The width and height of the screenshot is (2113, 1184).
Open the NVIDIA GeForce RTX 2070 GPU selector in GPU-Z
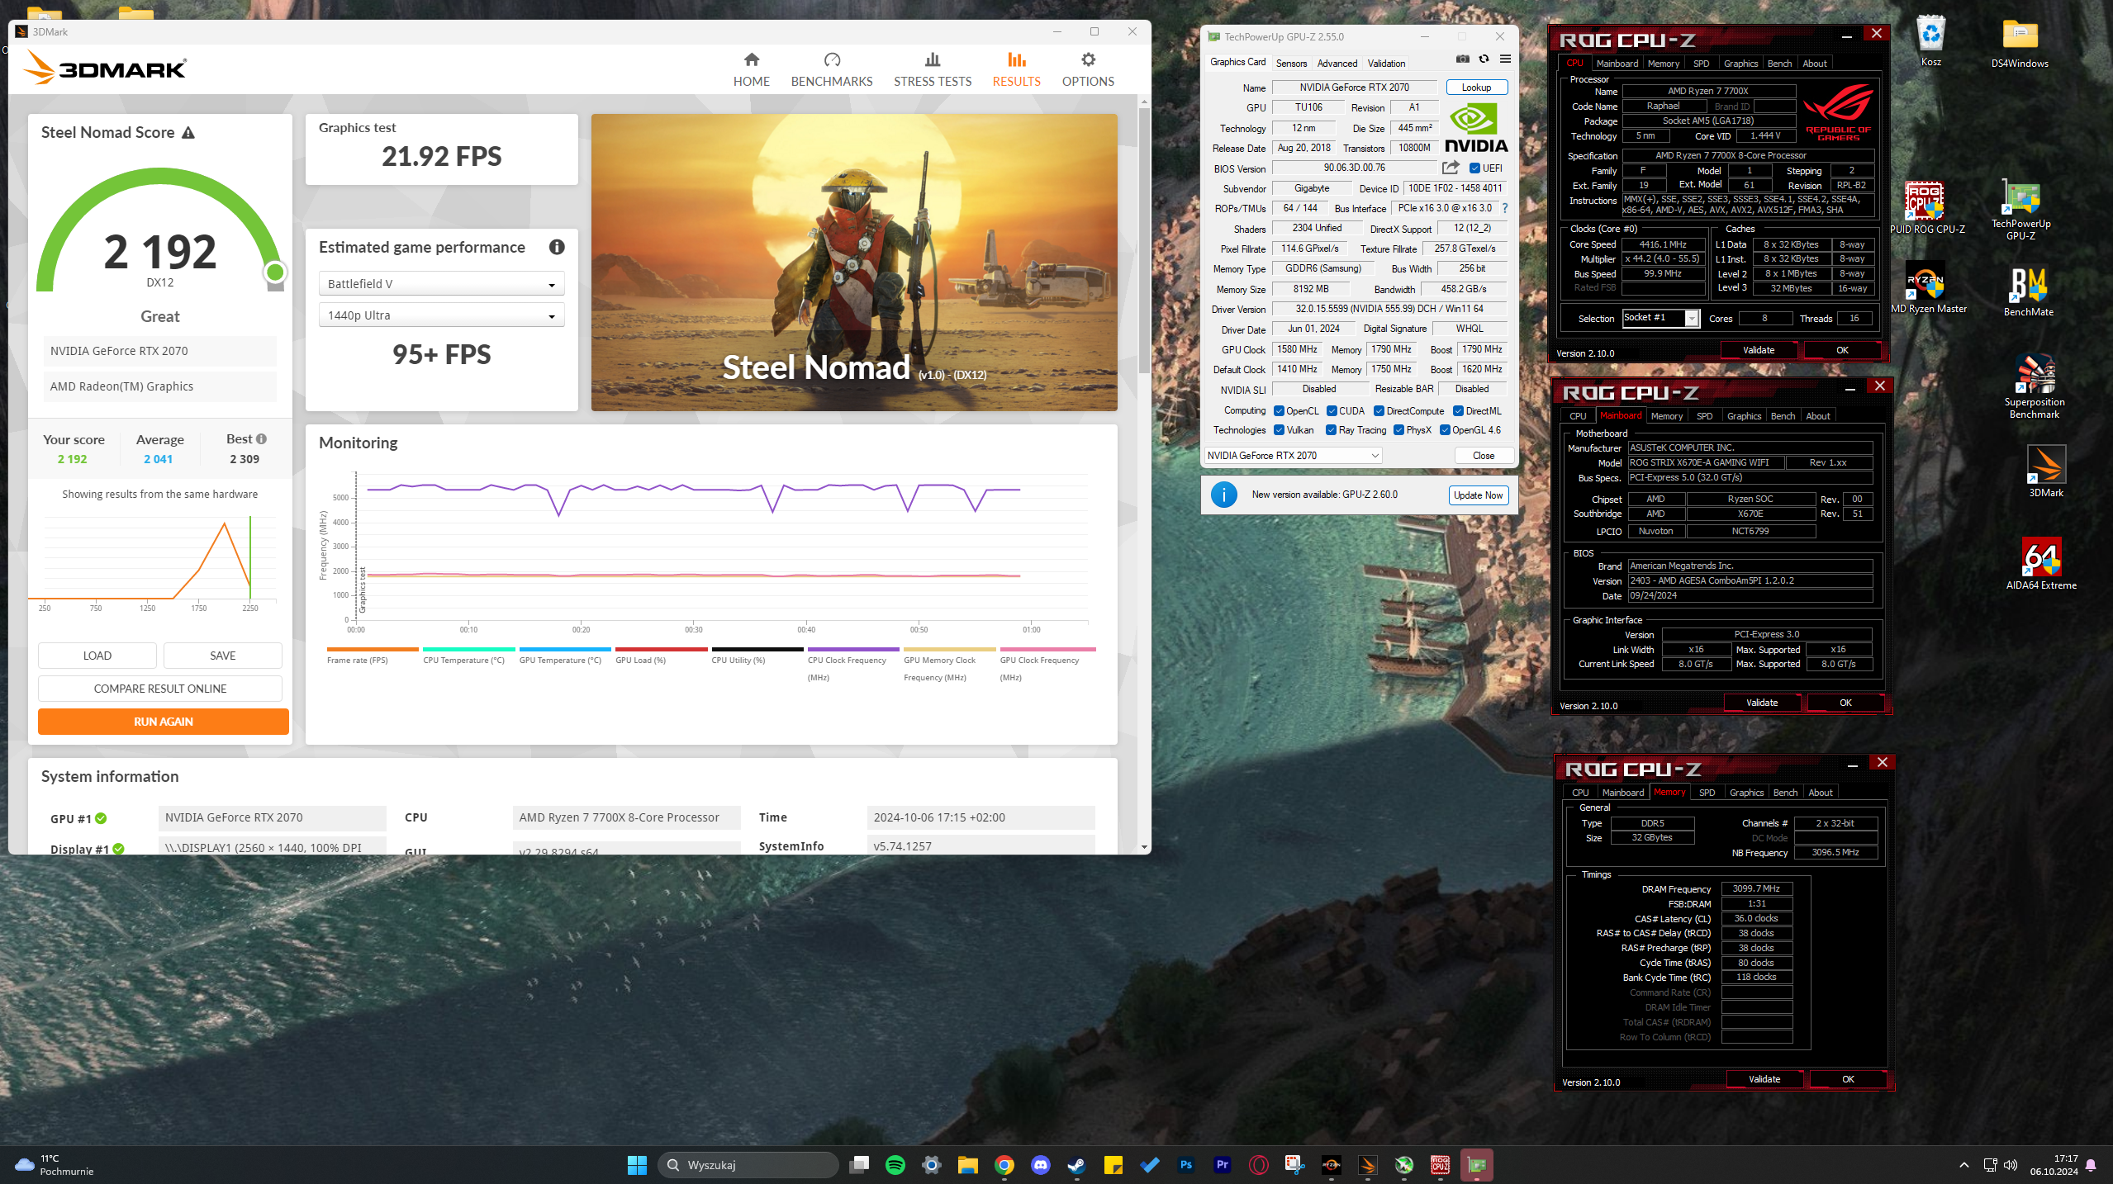[x=1293, y=456]
